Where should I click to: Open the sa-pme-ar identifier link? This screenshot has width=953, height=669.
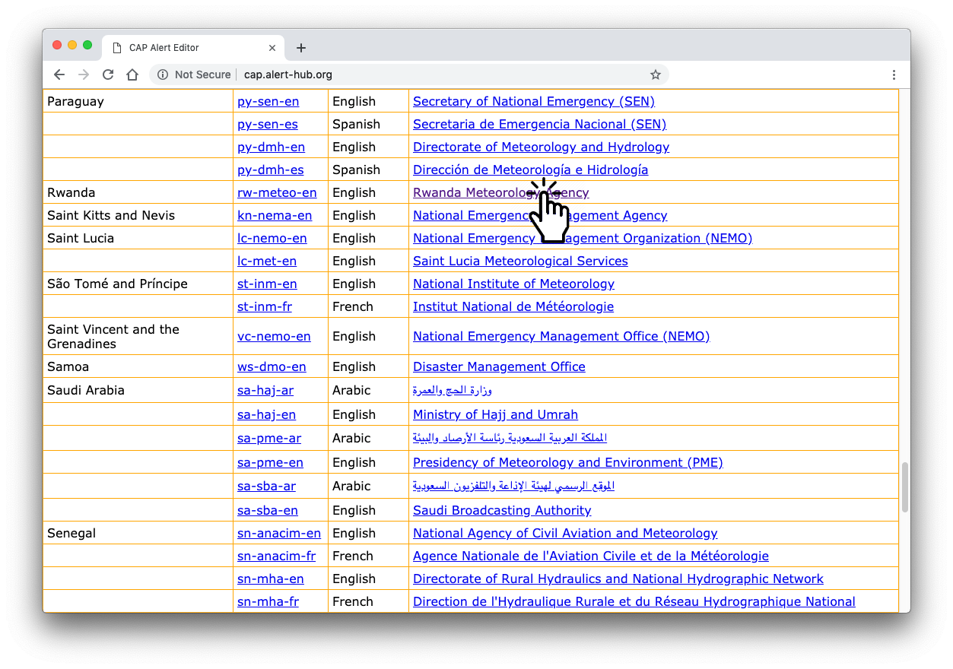point(269,438)
